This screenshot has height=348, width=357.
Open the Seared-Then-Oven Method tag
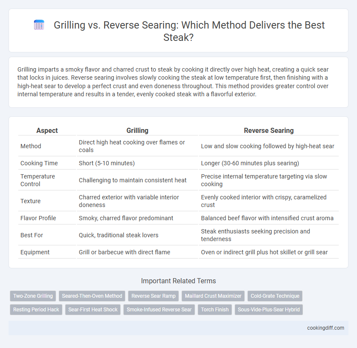[x=92, y=296]
